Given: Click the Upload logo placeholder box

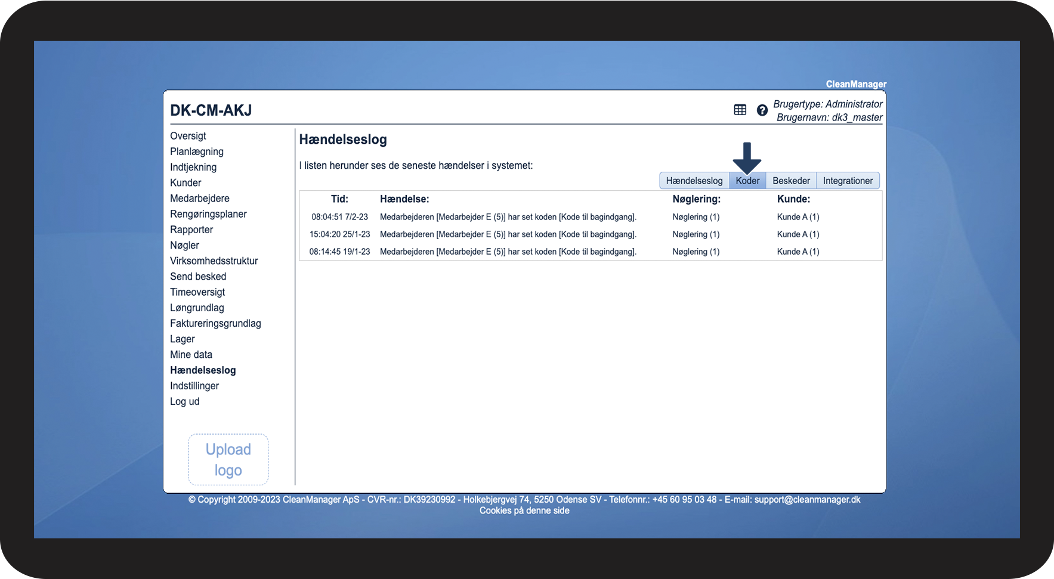Looking at the screenshot, I should tap(228, 460).
